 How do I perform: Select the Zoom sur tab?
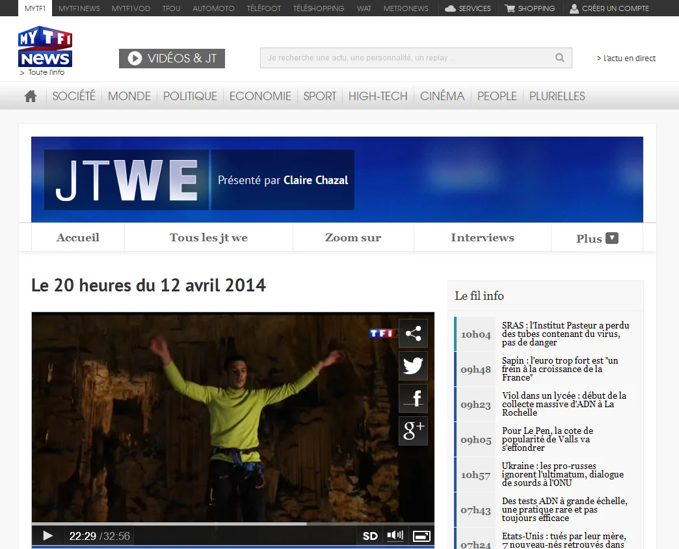pos(353,237)
